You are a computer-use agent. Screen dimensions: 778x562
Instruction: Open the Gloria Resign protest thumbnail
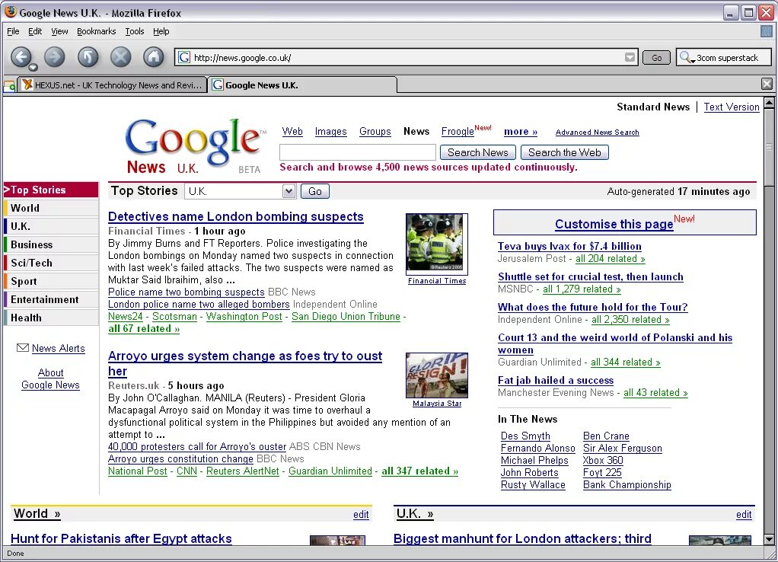pyautogui.click(x=437, y=375)
